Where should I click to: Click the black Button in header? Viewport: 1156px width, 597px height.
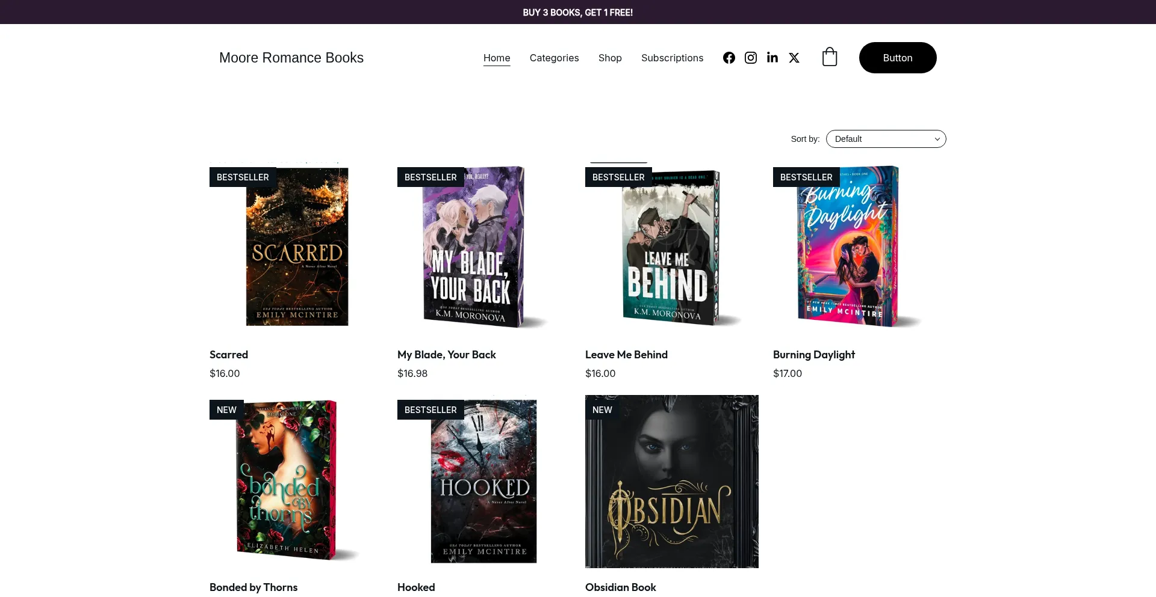[x=898, y=58]
